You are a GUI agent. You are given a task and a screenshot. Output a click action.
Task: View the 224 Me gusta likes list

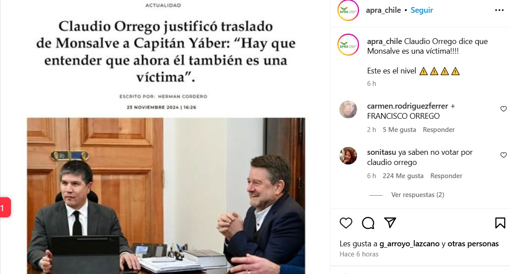(x=403, y=175)
